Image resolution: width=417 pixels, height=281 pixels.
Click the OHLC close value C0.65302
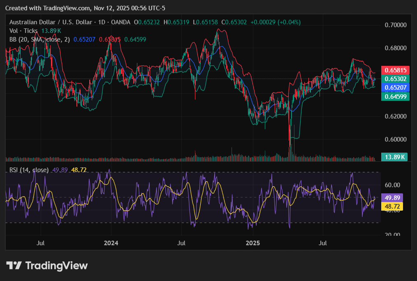click(x=234, y=22)
